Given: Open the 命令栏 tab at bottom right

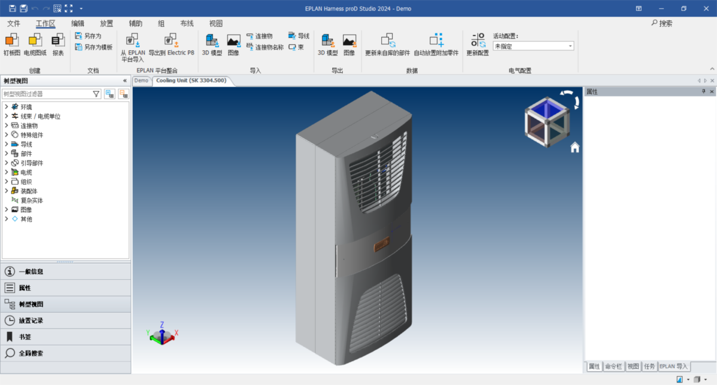Looking at the screenshot, I should (x=614, y=366).
